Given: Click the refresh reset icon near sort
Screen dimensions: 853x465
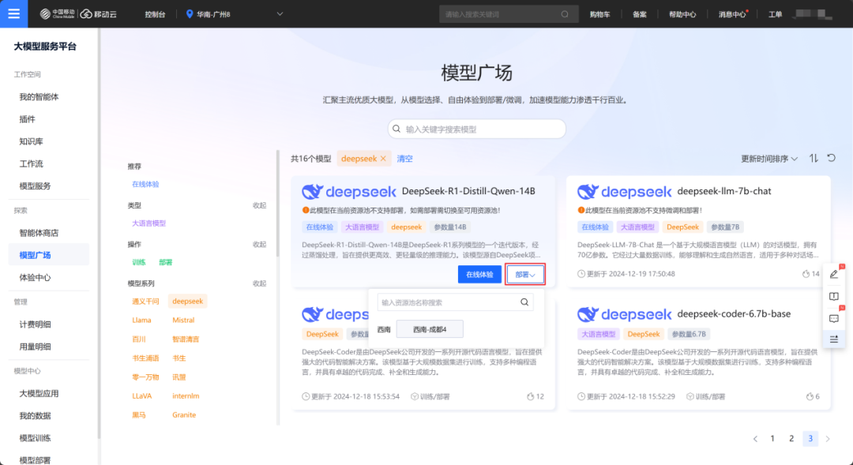Looking at the screenshot, I should (831, 158).
